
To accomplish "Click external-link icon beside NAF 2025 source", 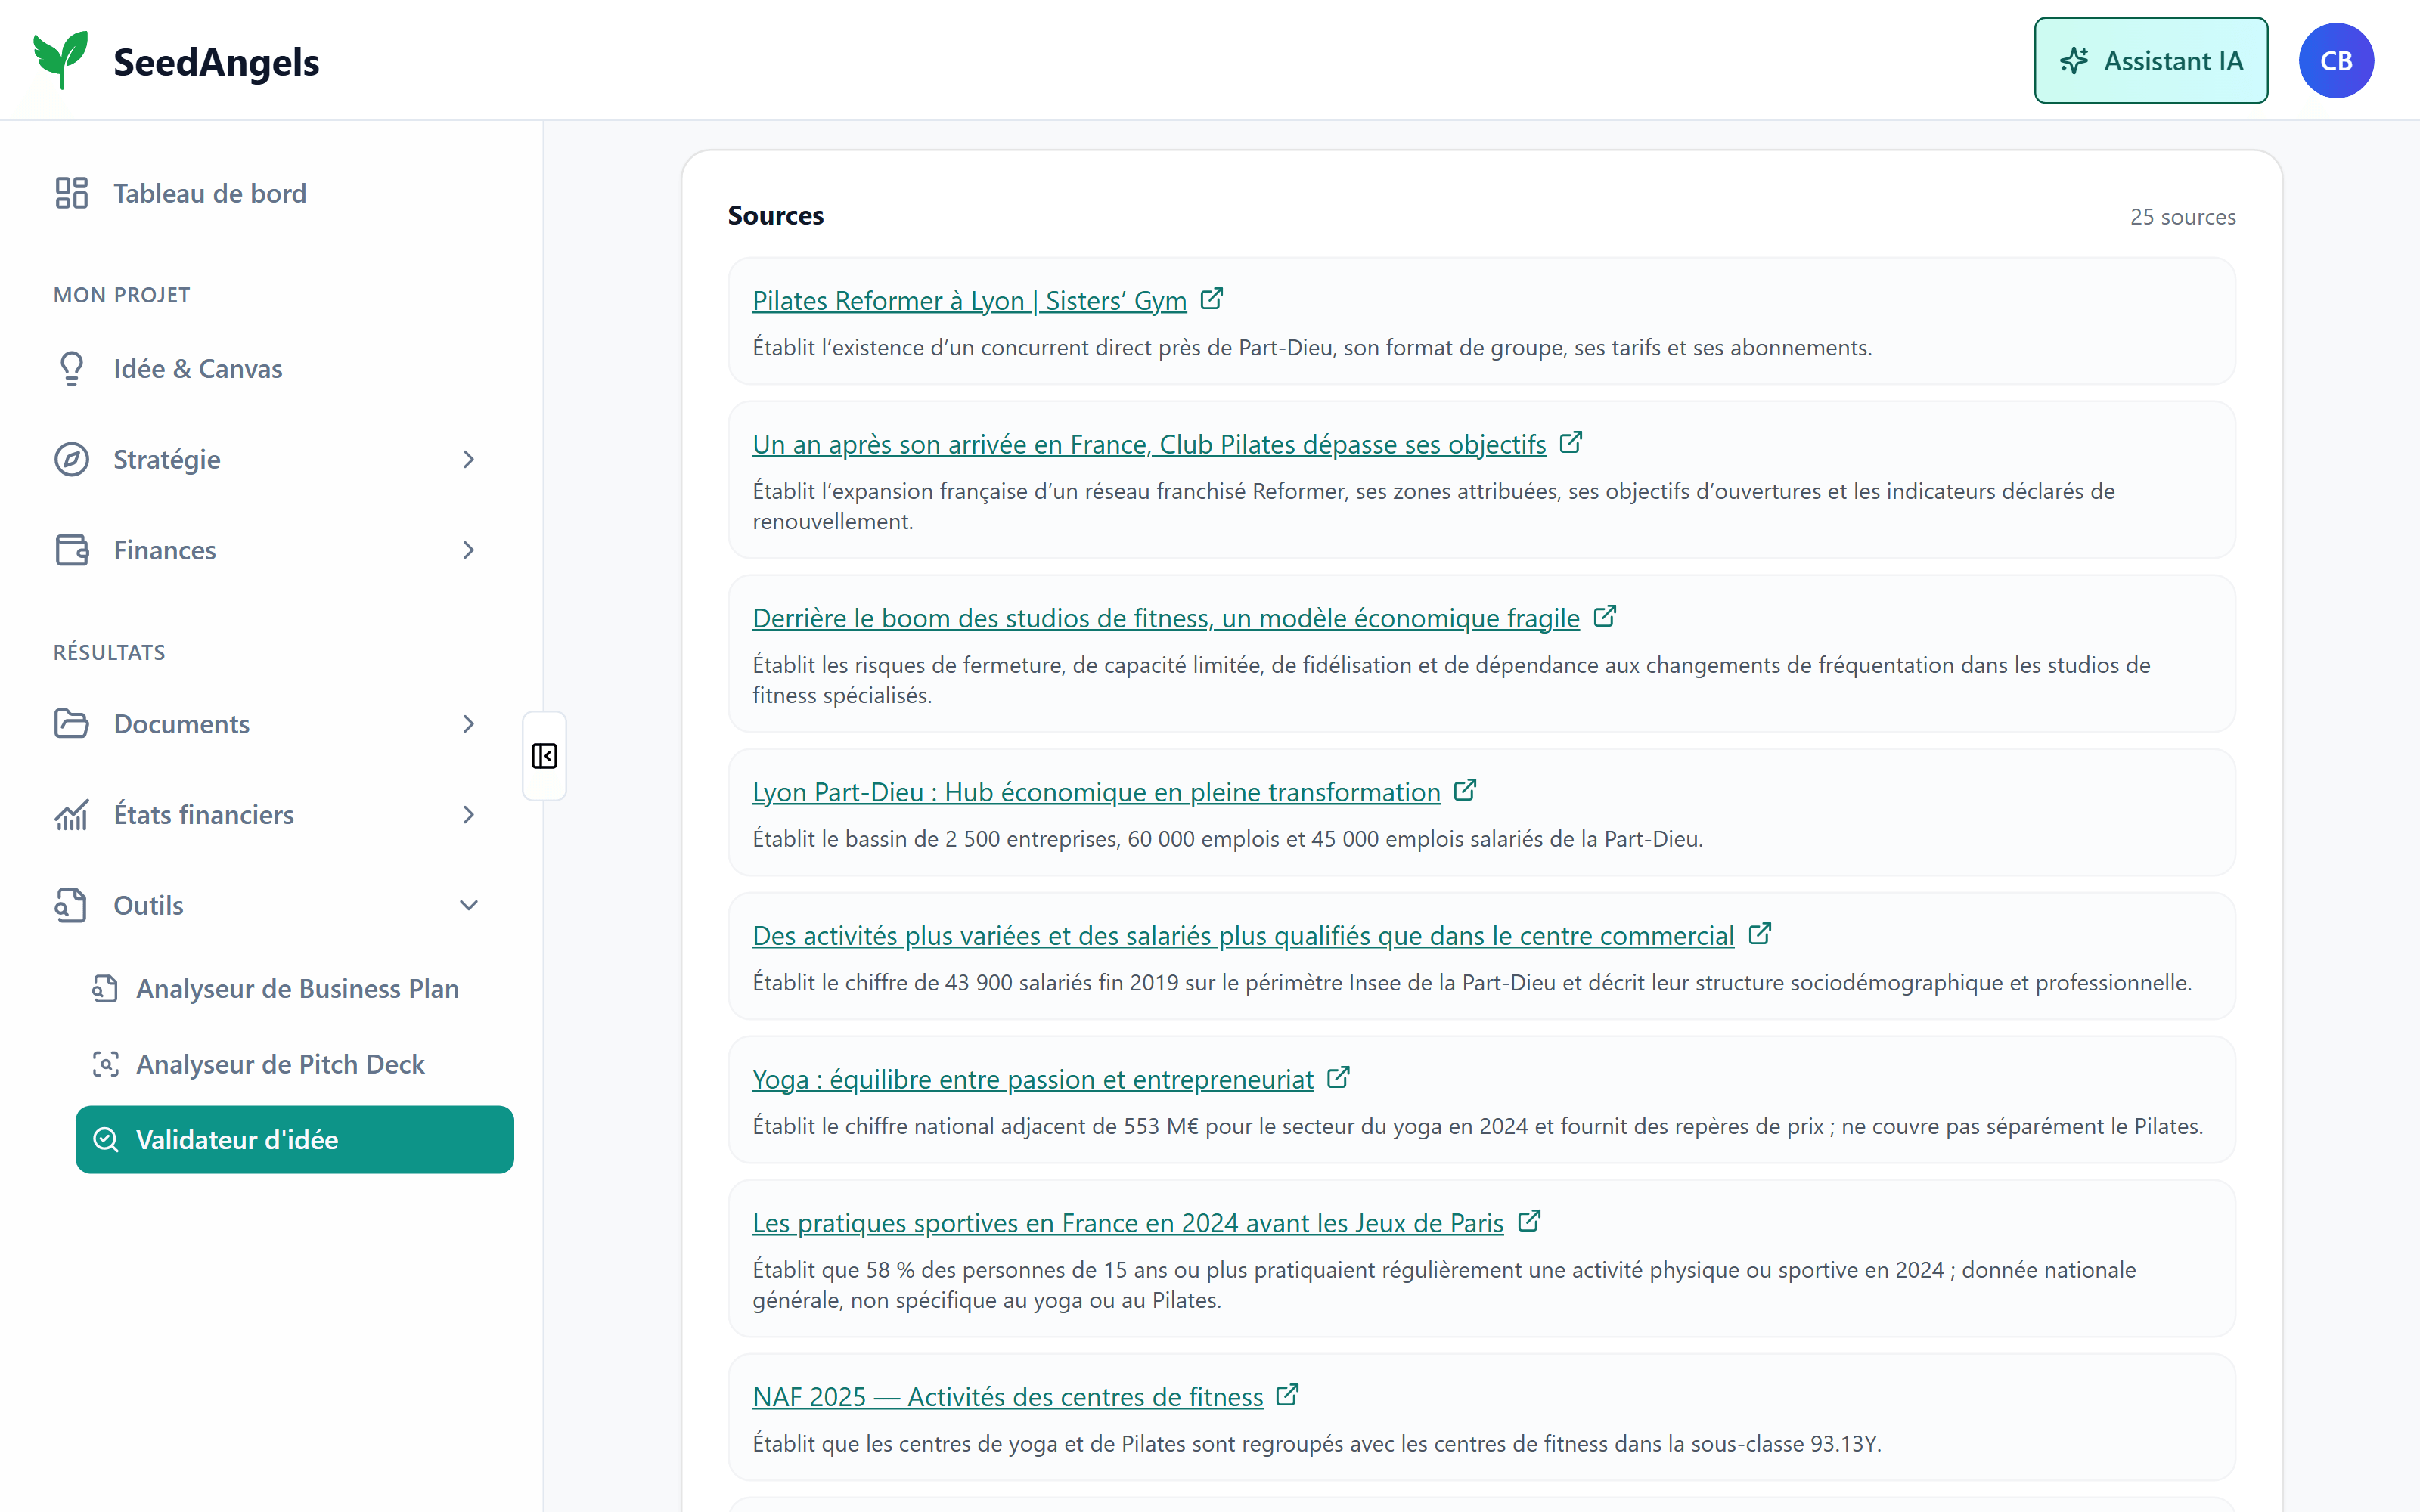I will 1288,1395.
